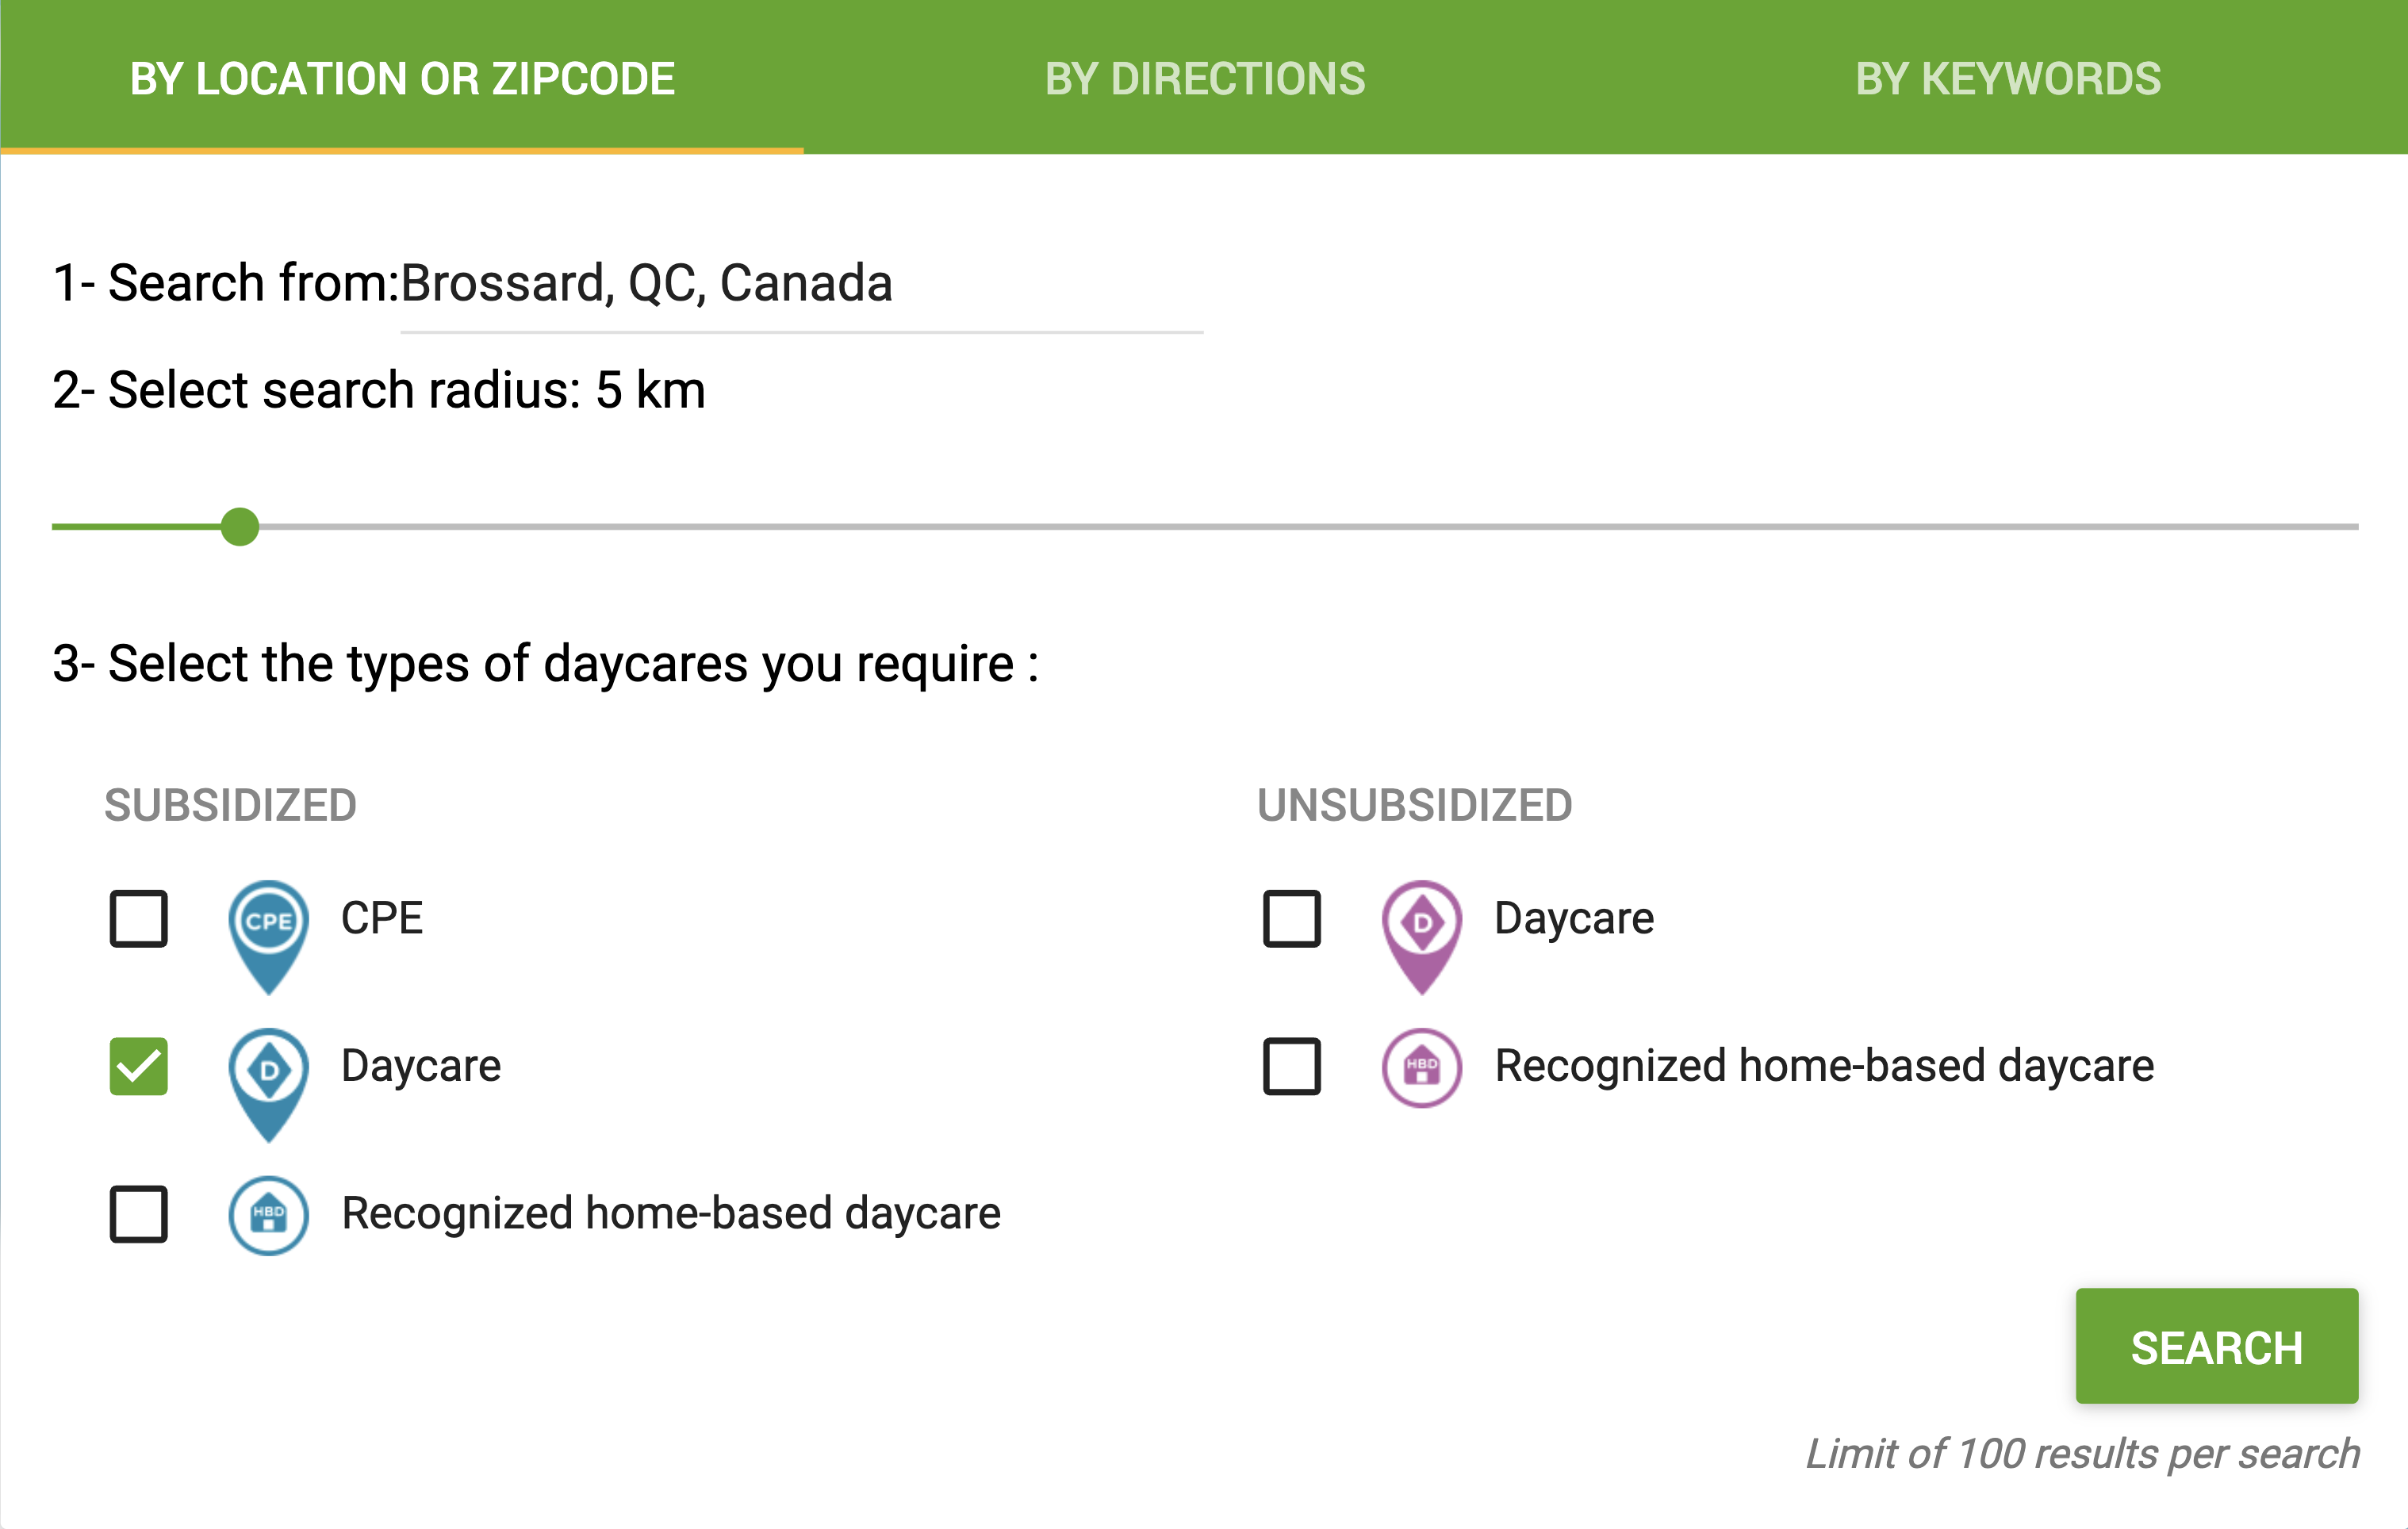Click the green Search button
The image size is (2408, 1529).
tap(2216, 1346)
